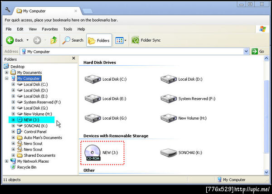This screenshot has width=272, height=194.
Task: Click Auto Man's Documents folder icon
Action: tap(19, 137)
